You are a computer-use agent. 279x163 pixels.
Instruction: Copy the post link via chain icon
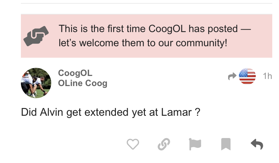point(164,144)
